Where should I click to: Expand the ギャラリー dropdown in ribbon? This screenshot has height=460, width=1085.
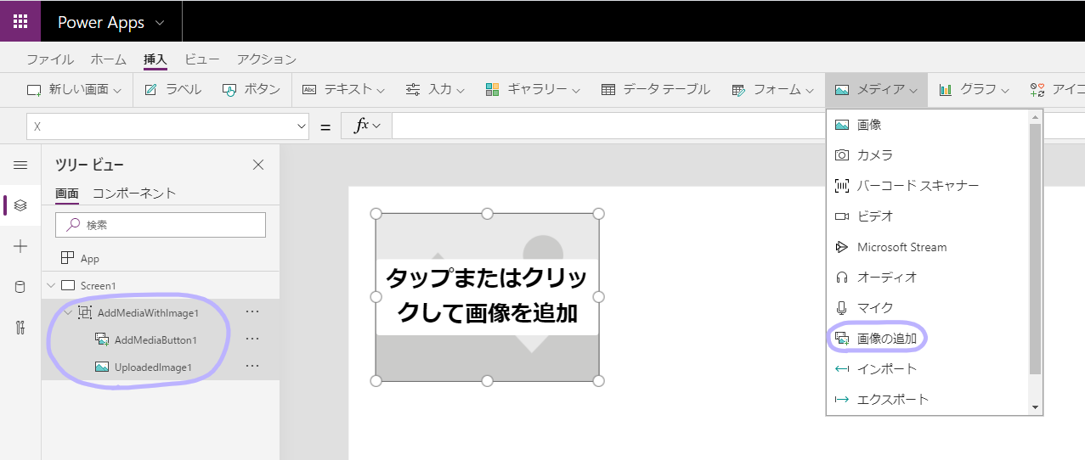pyautogui.click(x=533, y=89)
